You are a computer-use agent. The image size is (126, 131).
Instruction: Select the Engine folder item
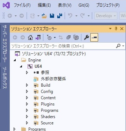point(35,60)
